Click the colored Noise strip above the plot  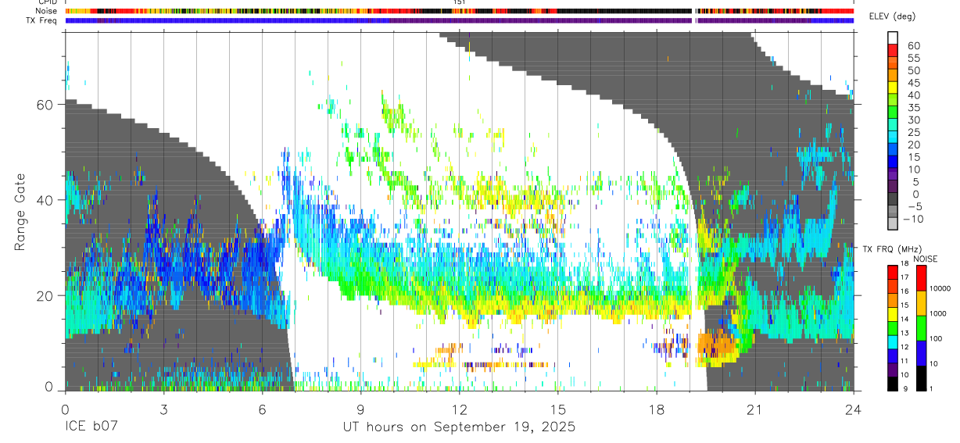click(x=459, y=11)
